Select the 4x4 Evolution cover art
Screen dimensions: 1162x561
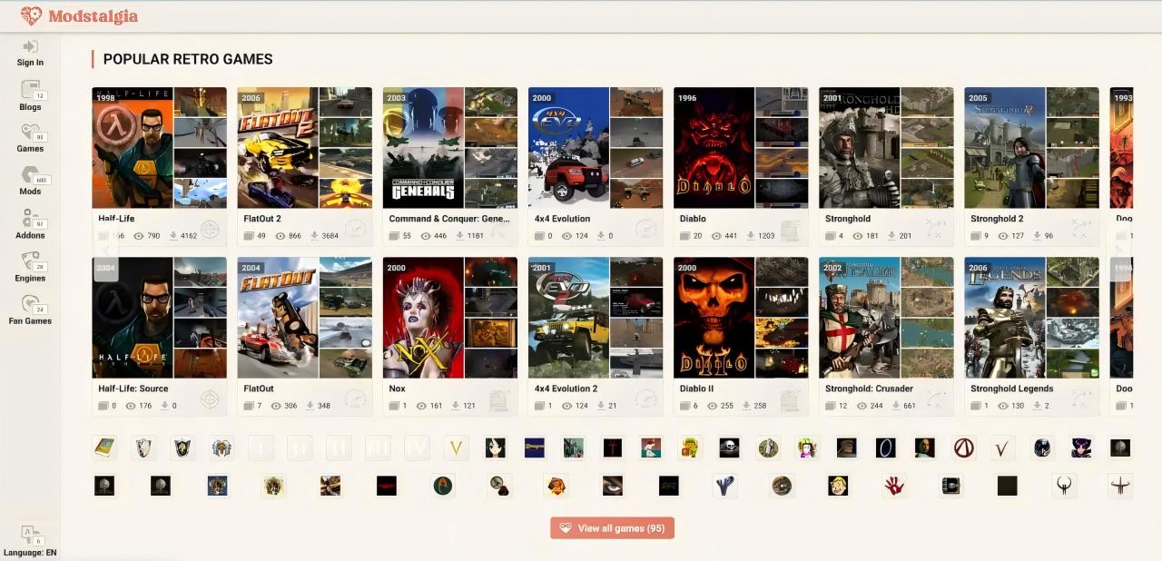[x=568, y=148]
